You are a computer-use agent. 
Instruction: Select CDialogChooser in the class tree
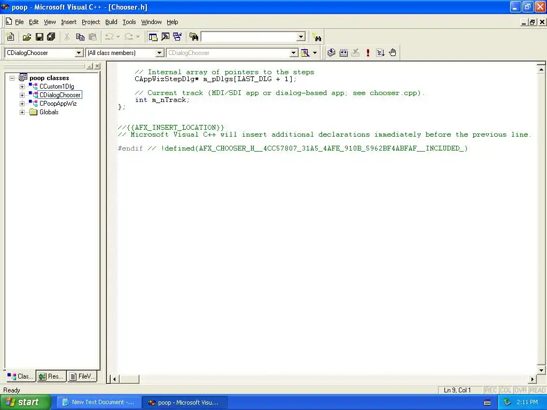point(60,95)
